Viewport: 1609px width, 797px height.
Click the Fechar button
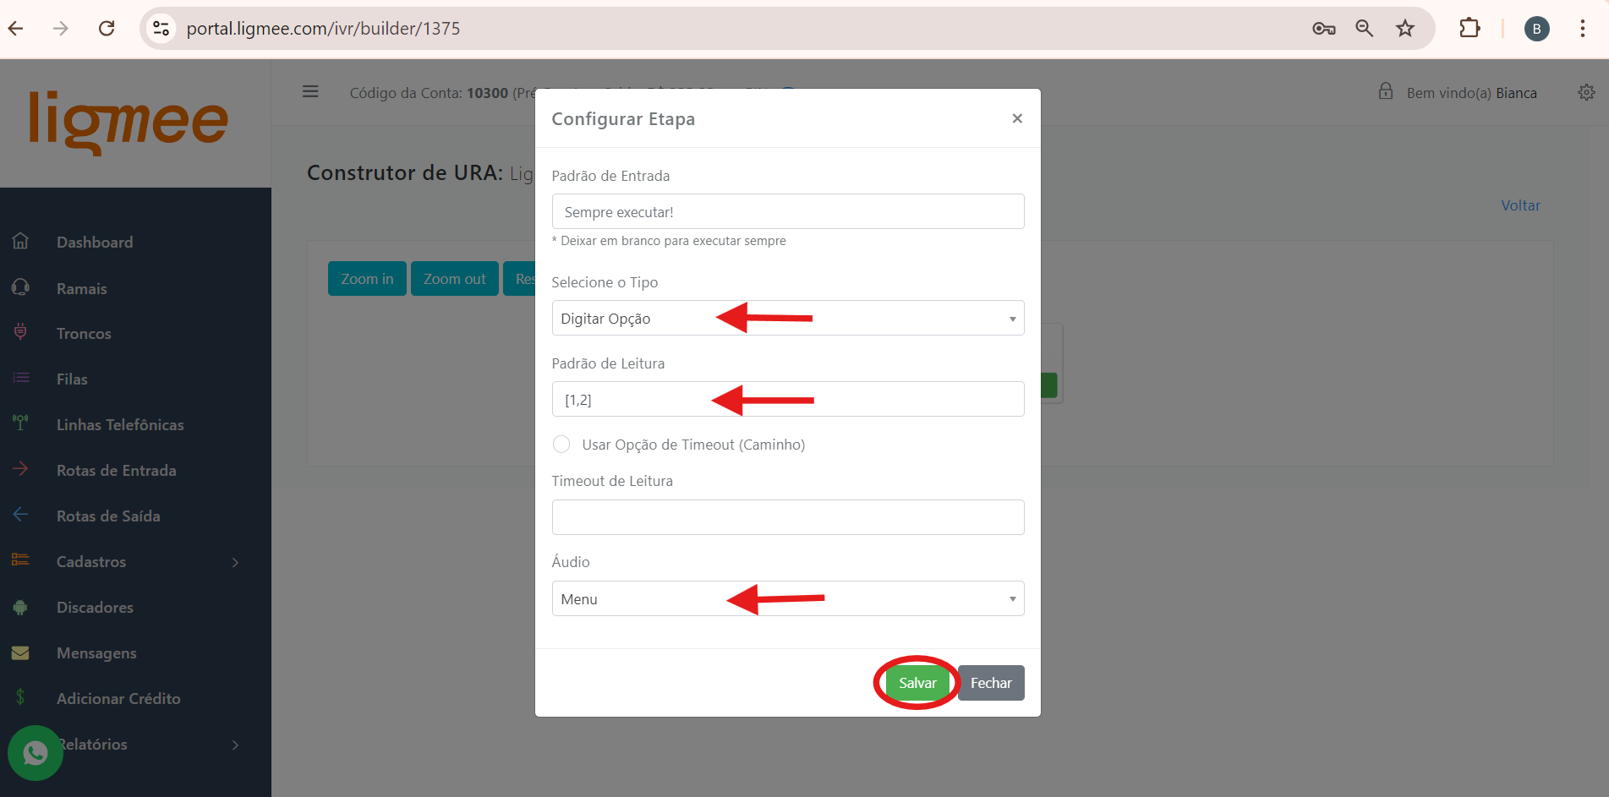click(x=991, y=683)
